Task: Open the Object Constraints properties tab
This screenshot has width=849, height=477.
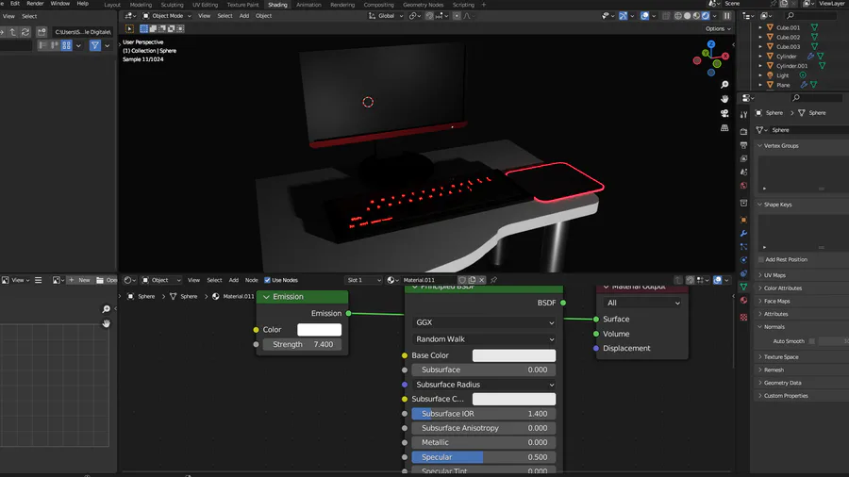Action: pyautogui.click(x=743, y=273)
